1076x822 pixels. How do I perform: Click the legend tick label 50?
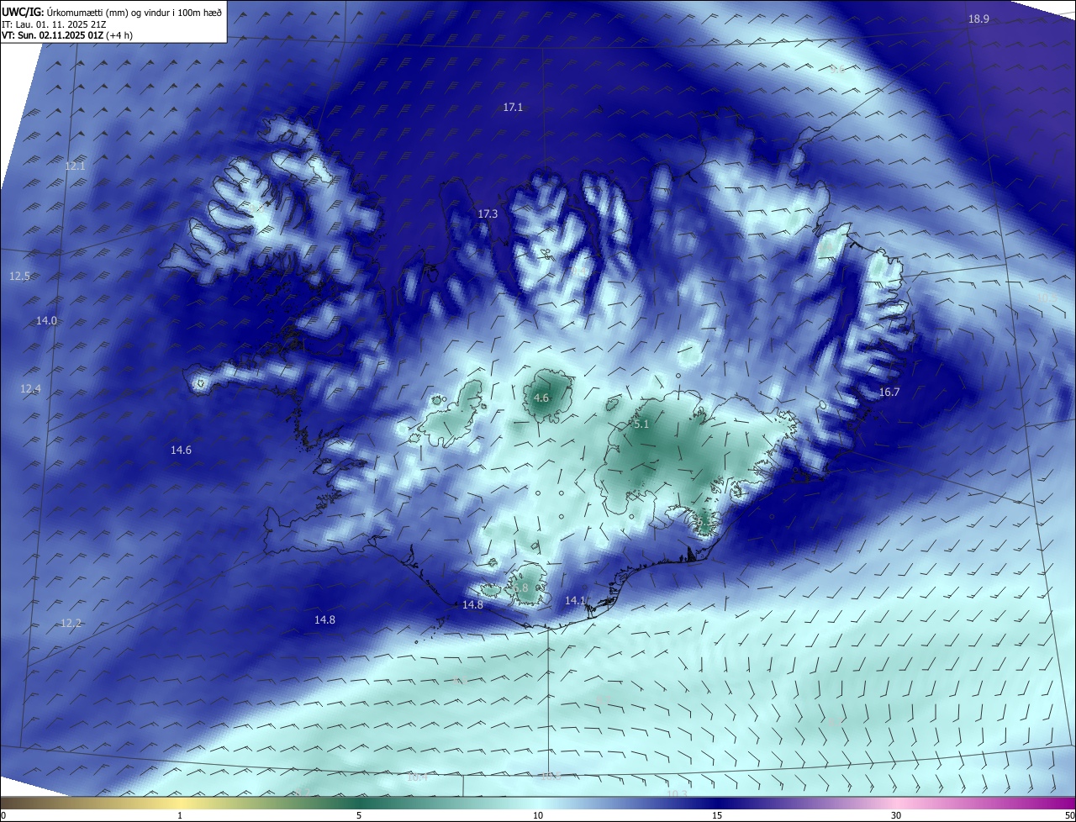click(1069, 815)
